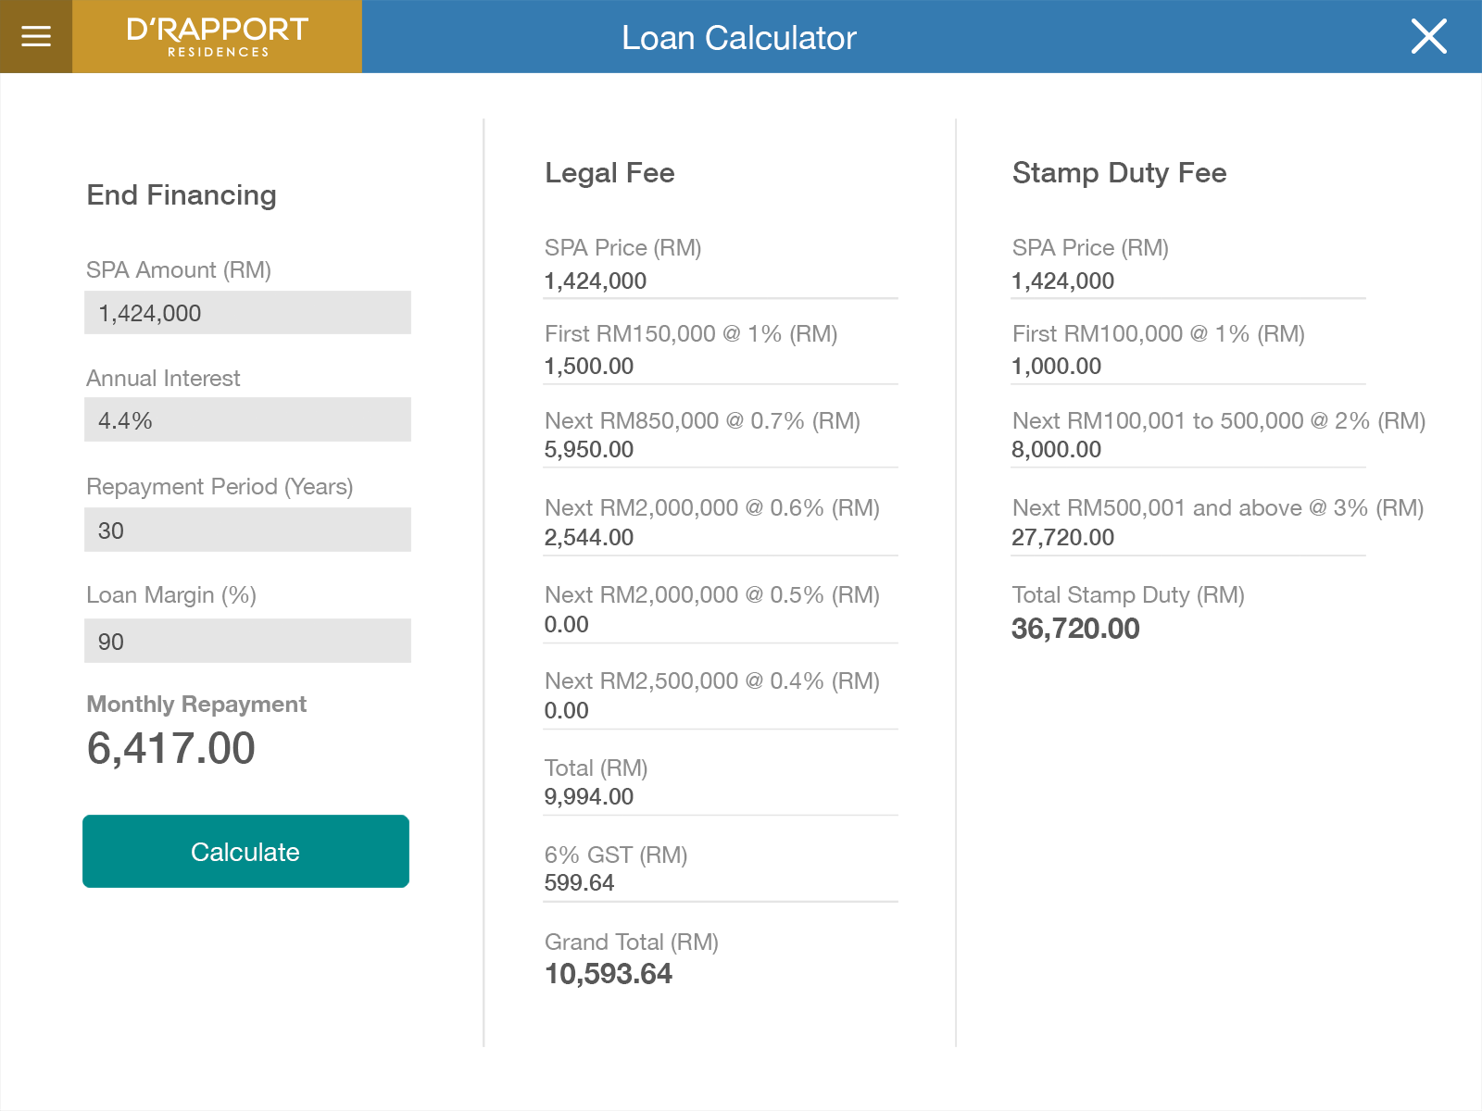Close the Loan Calculator with the X
1482x1111 pixels.
tap(1428, 36)
